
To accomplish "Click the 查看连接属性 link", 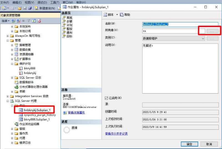I will pos(76,113).
